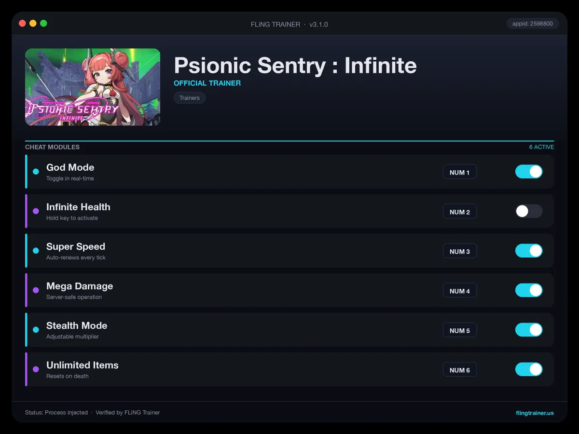Click the NUM 1 hotkey button

(x=460, y=172)
